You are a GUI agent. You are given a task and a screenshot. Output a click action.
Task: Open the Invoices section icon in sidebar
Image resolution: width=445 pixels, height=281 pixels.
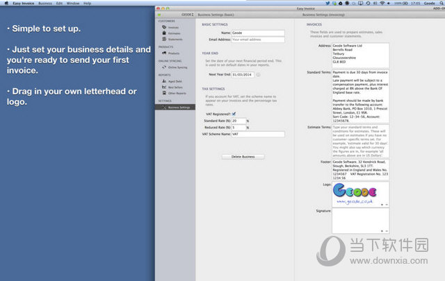[164, 27]
